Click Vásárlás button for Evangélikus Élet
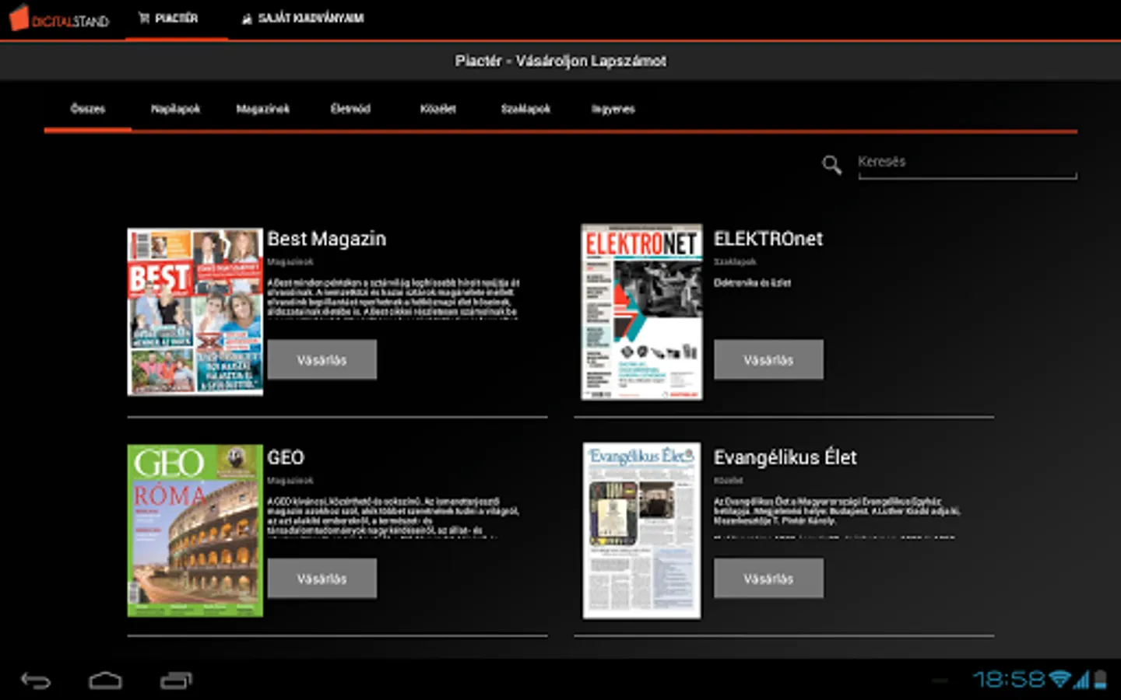The image size is (1121, 700). [768, 579]
